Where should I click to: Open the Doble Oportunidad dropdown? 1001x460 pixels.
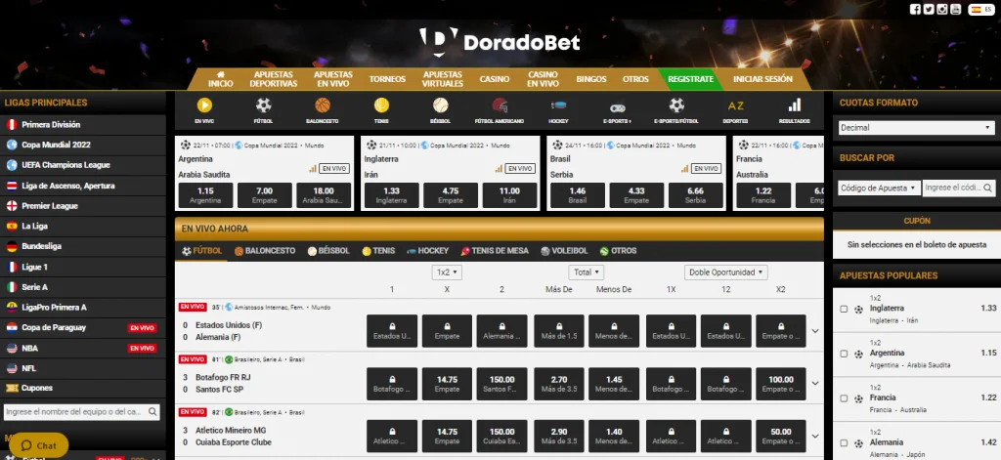(x=726, y=272)
